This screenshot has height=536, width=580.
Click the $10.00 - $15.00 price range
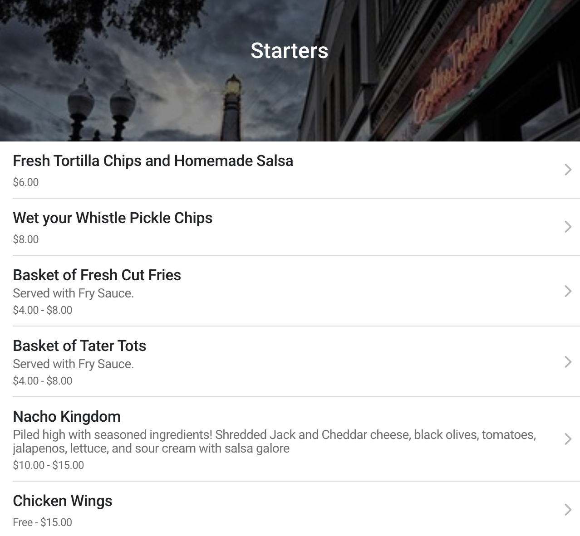(49, 465)
